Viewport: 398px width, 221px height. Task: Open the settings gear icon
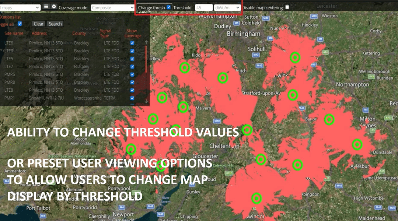click(x=54, y=7)
